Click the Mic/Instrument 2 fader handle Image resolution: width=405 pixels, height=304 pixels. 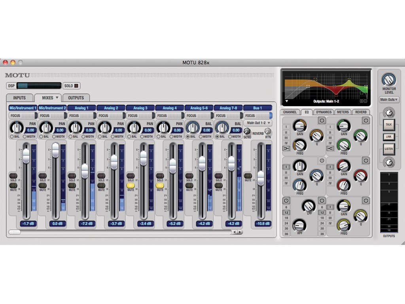point(55,150)
